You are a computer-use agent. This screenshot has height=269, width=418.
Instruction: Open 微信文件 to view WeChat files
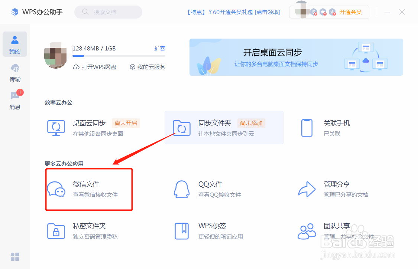[x=89, y=189]
